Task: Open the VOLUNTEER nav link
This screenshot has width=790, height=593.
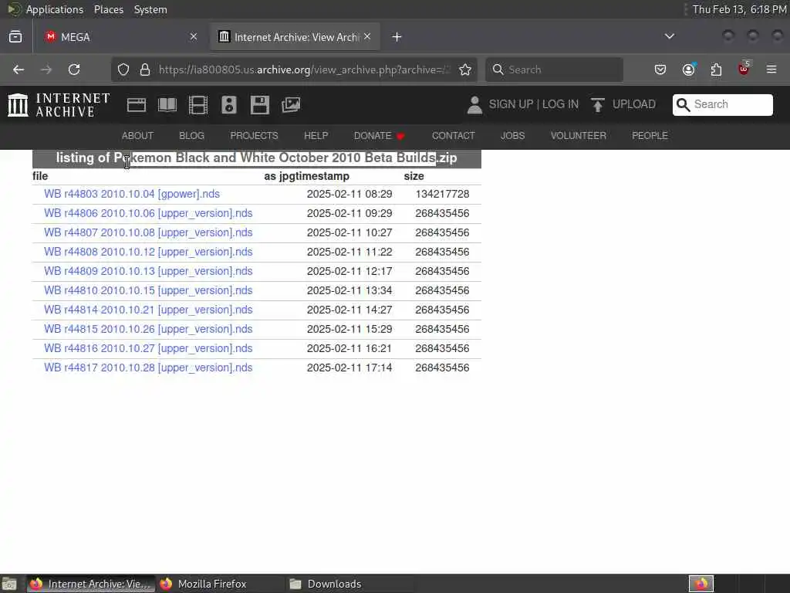Action: (x=579, y=136)
